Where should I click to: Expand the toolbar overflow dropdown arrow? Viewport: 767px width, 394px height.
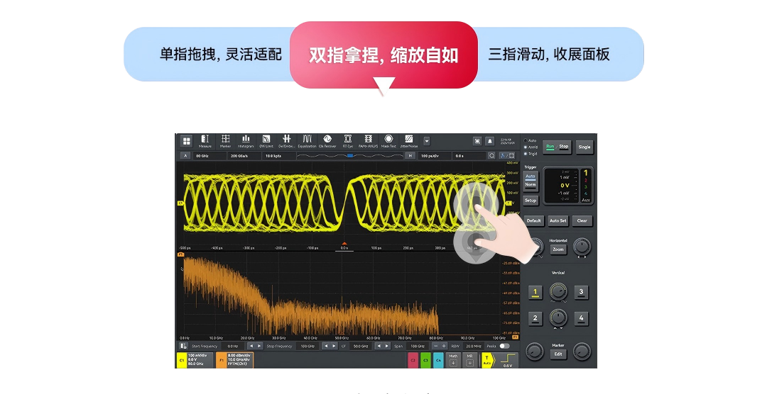(x=427, y=141)
